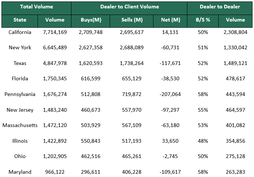Click the Texas total volume 4,847,978
The height and width of the screenshot is (177, 254).
(x=55, y=63)
